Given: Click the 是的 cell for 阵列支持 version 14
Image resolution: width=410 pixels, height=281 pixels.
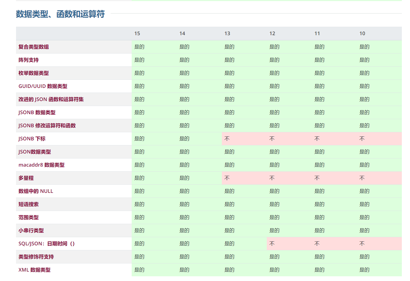Looking at the screenshot, I should click(x=199, y=60).
